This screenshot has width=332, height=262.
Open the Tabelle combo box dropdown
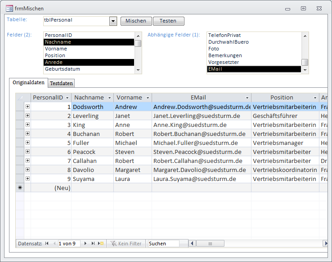[113, 21]
